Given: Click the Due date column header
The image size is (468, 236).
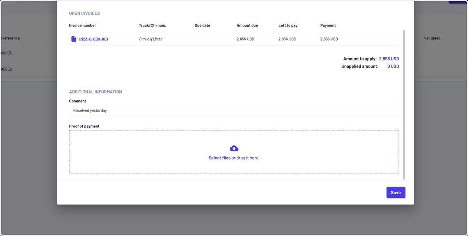Looking at the screenshot, I should tap(202, 25).
